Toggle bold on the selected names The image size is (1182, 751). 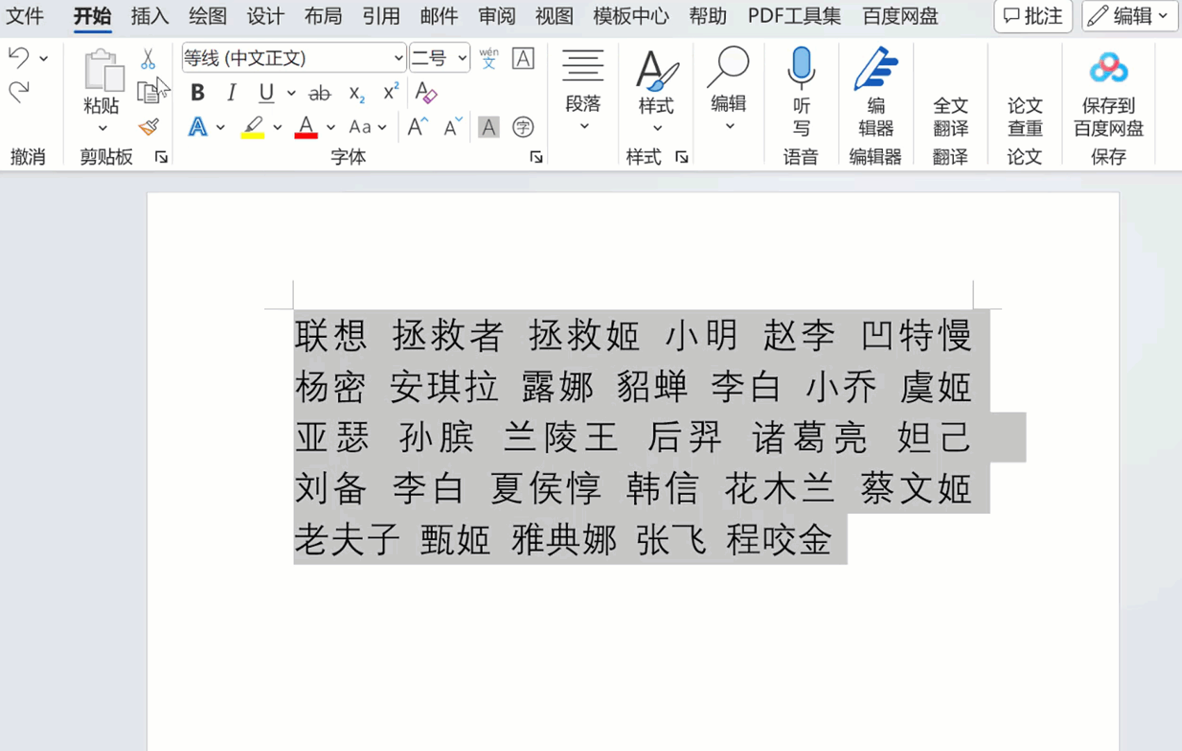(197, 92)
